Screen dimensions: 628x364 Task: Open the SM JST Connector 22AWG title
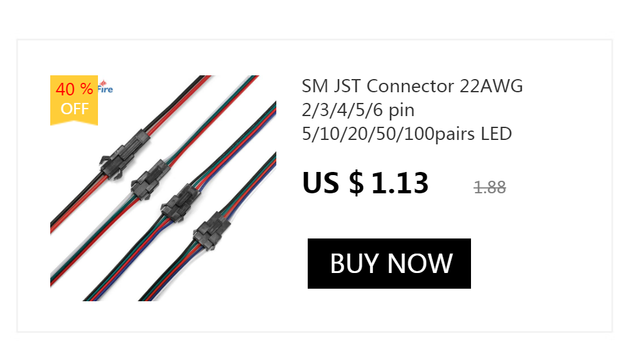[412, 109]
